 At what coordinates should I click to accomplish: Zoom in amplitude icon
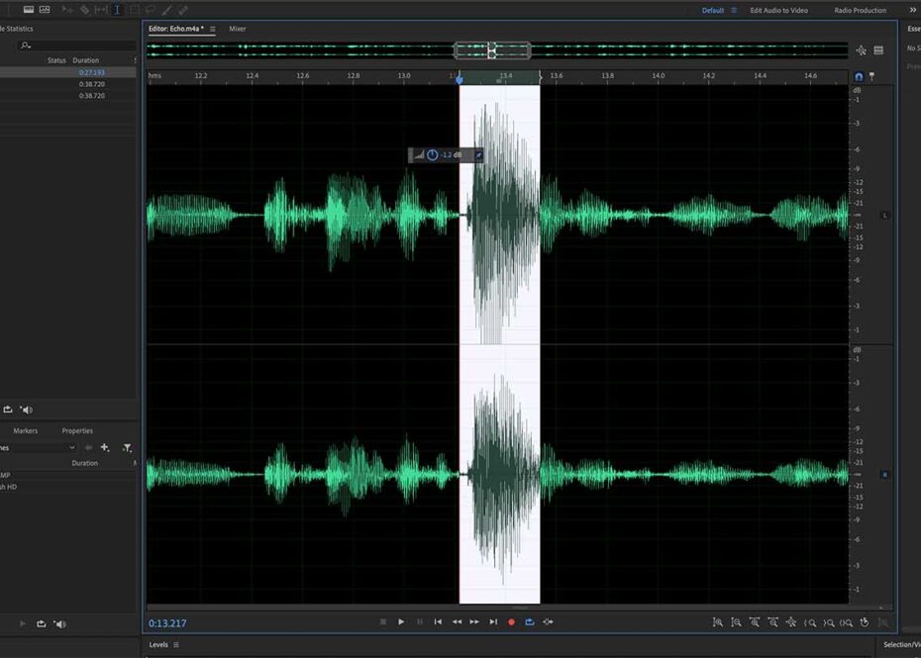(718, 622)
